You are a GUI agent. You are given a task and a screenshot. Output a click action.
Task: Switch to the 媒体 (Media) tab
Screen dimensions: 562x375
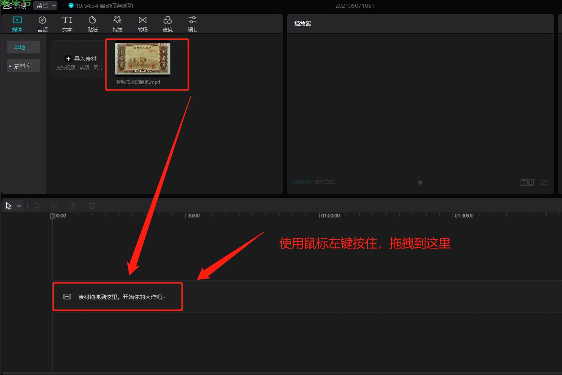[17, 24]
